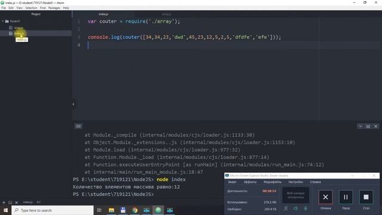382x215 pixels.
Task: Pause the screen recording
Action: [x=346, y=197]
